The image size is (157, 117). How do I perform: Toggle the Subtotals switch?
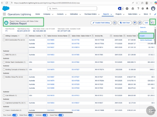45,115
